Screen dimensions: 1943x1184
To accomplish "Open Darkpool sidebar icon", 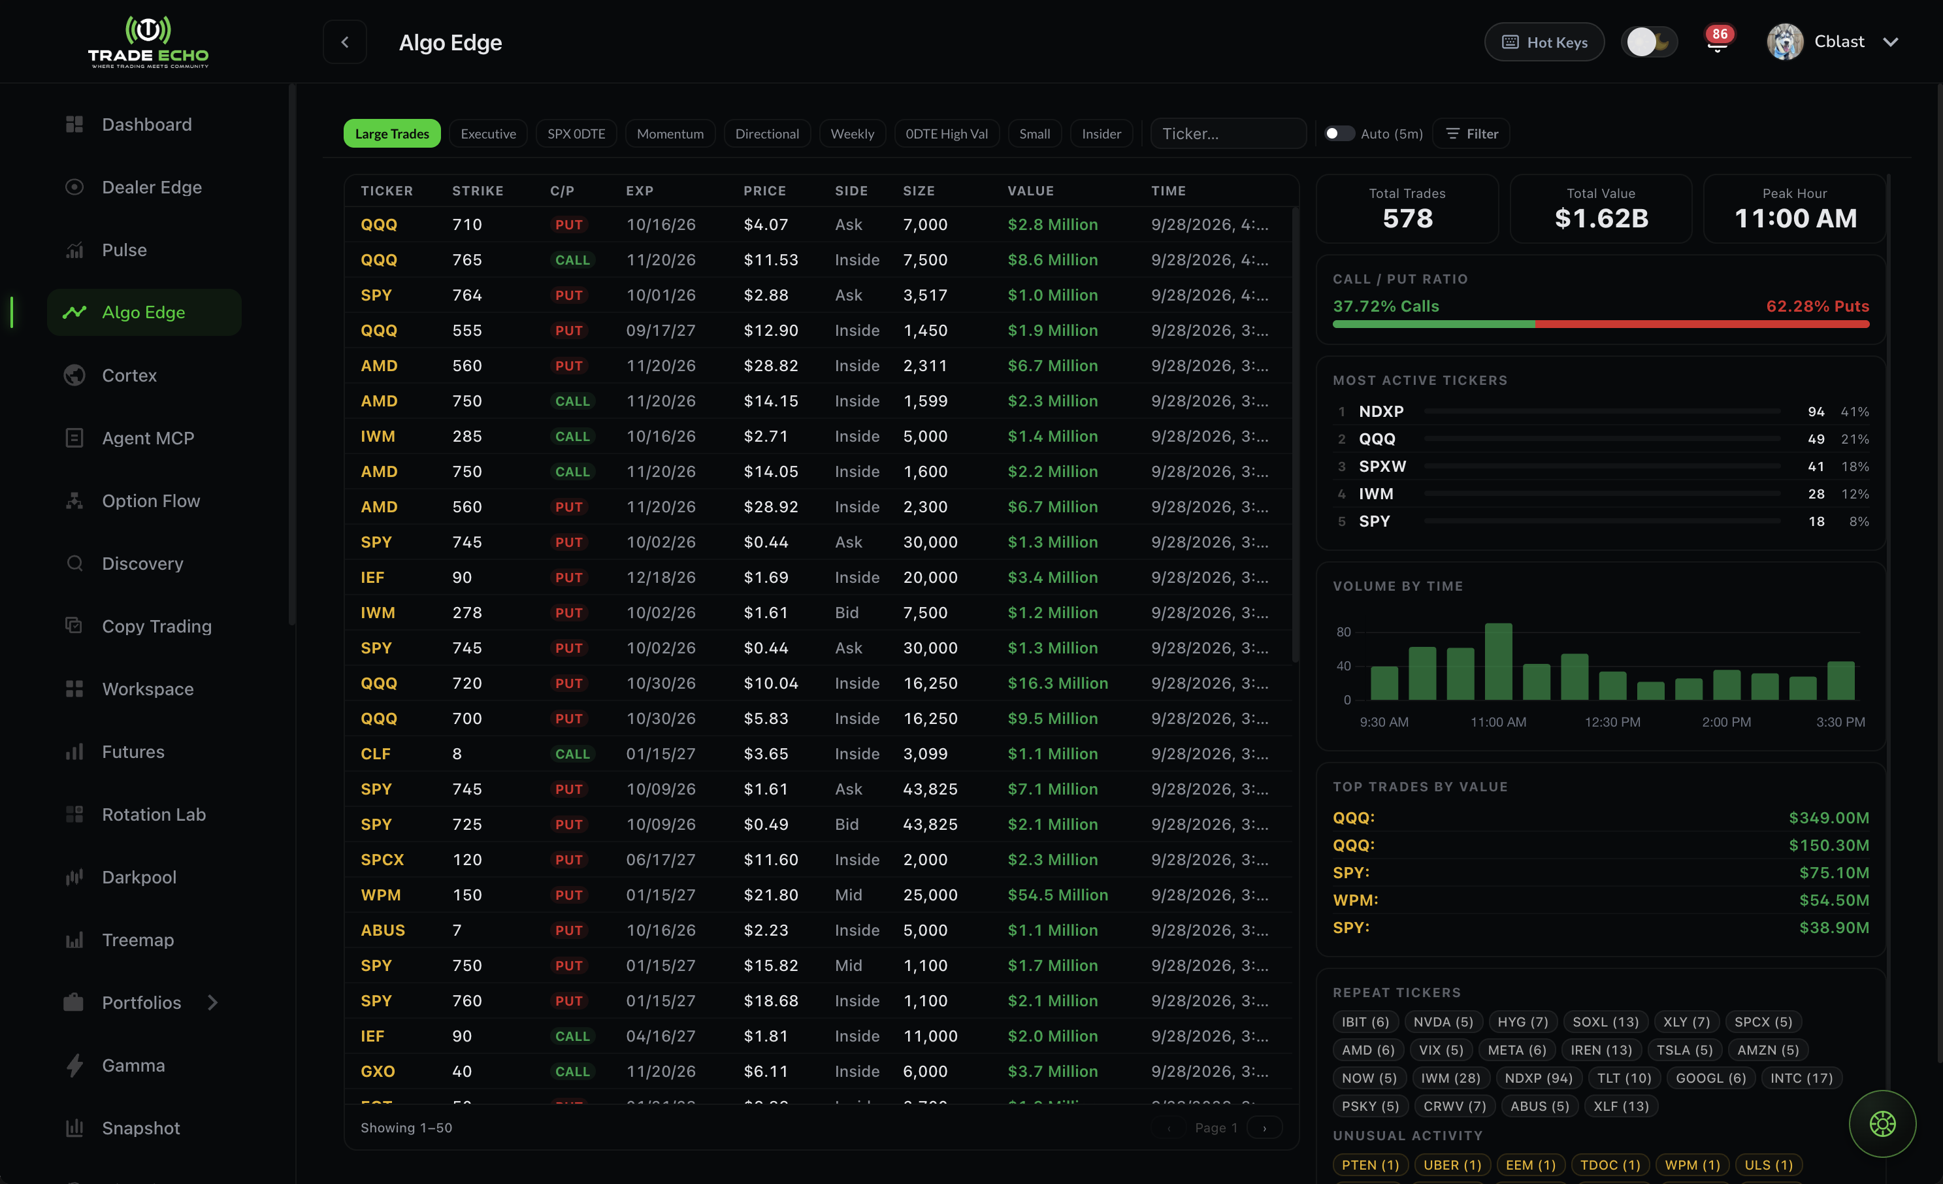I will 74,876.
